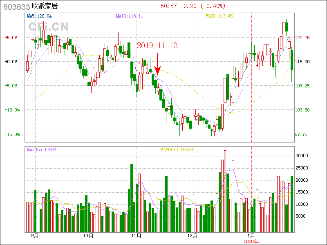Select the MA30:113.45 indicator label
The height and width of the screenshot is (245, 327).
[x=219, y=16]
